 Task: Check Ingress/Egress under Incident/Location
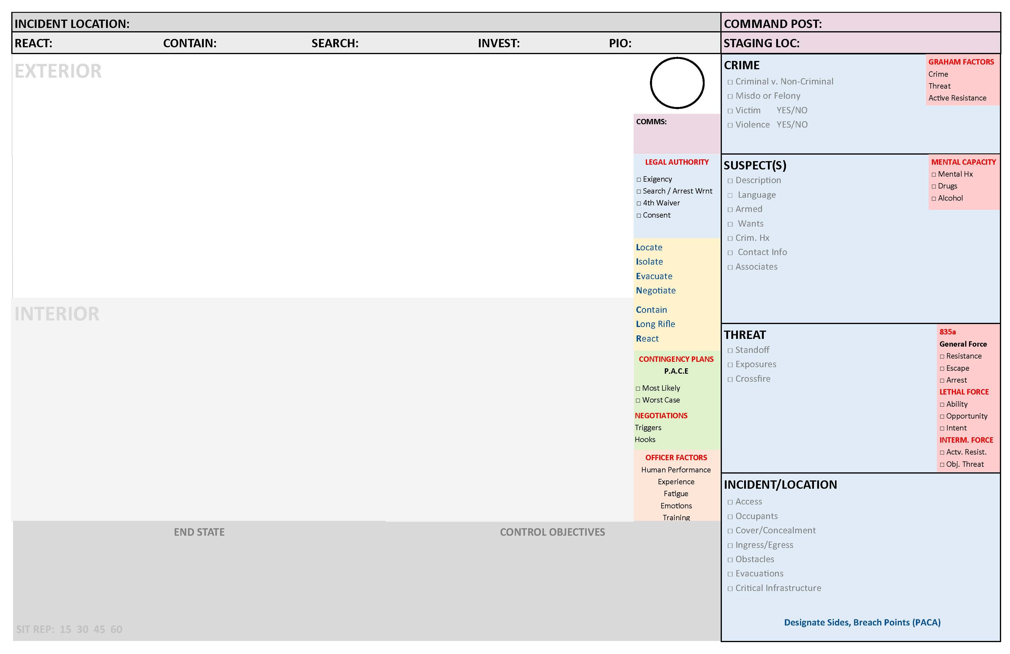[730, 545]
